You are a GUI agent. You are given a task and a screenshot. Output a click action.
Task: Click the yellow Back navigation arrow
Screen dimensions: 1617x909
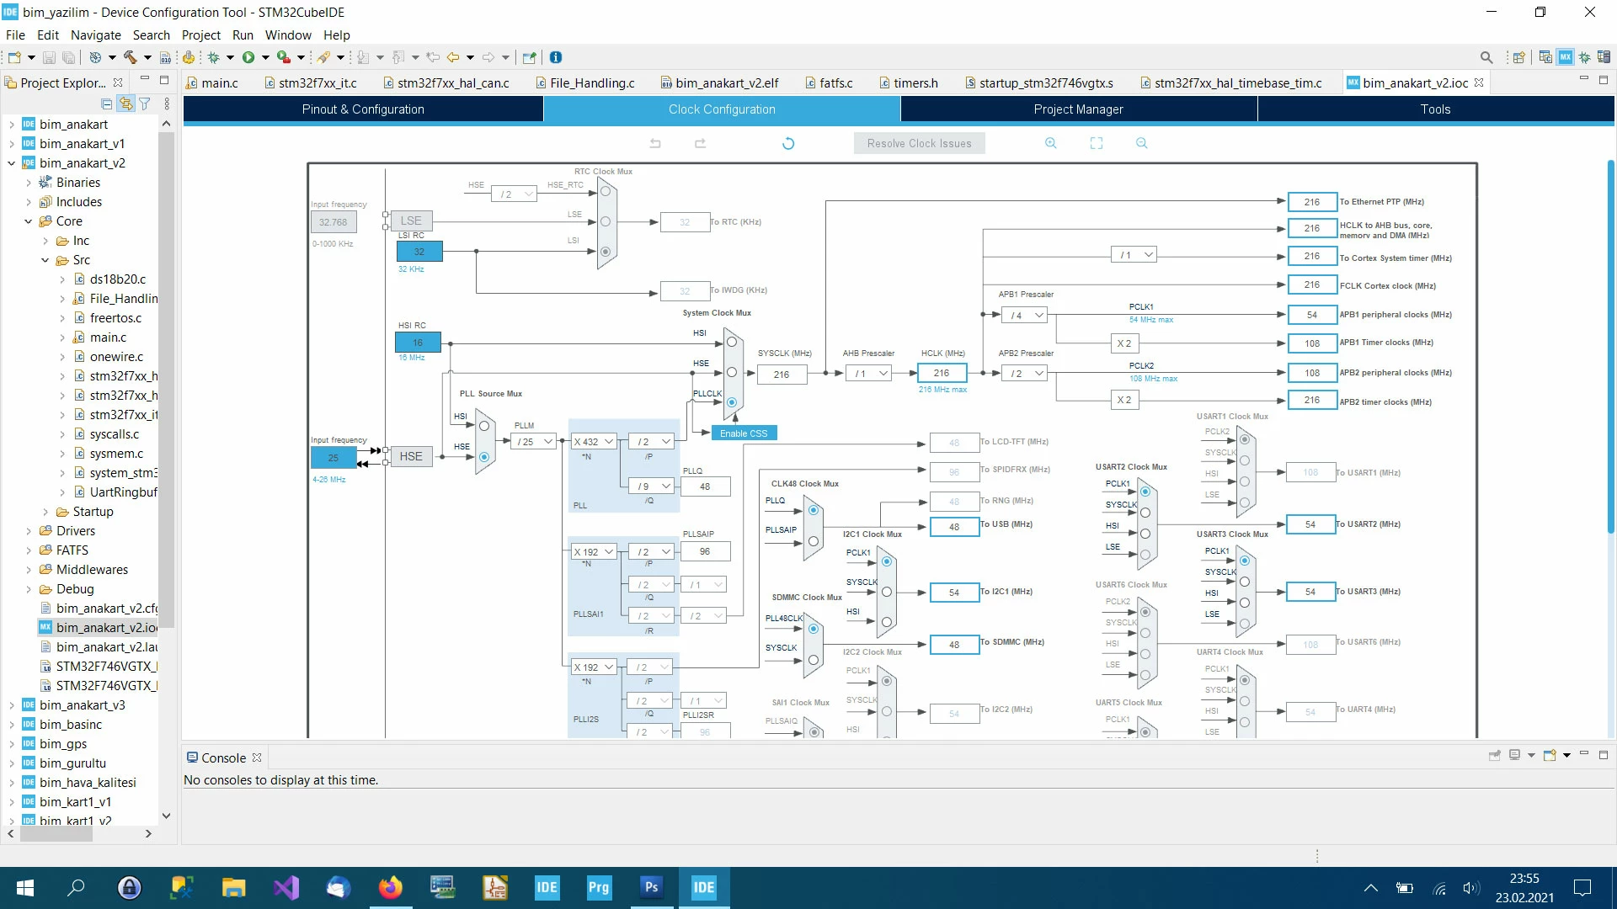pos(453,57)
